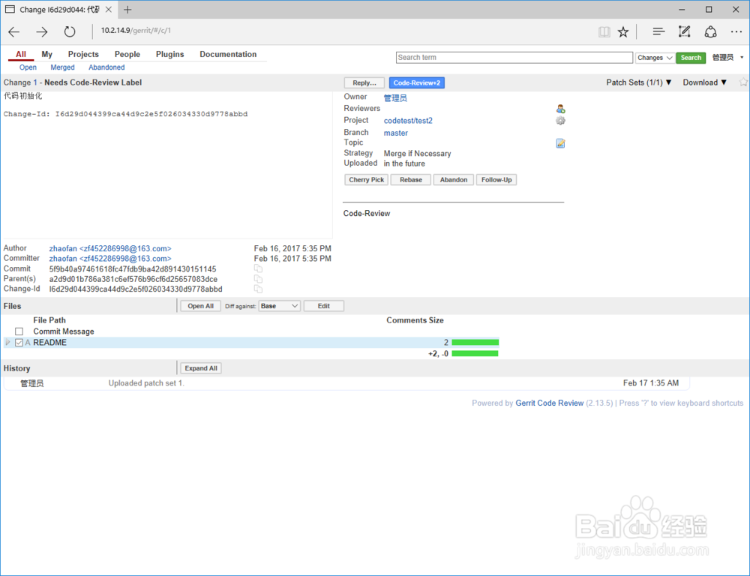Open reading view book icon

pos(604,32)
